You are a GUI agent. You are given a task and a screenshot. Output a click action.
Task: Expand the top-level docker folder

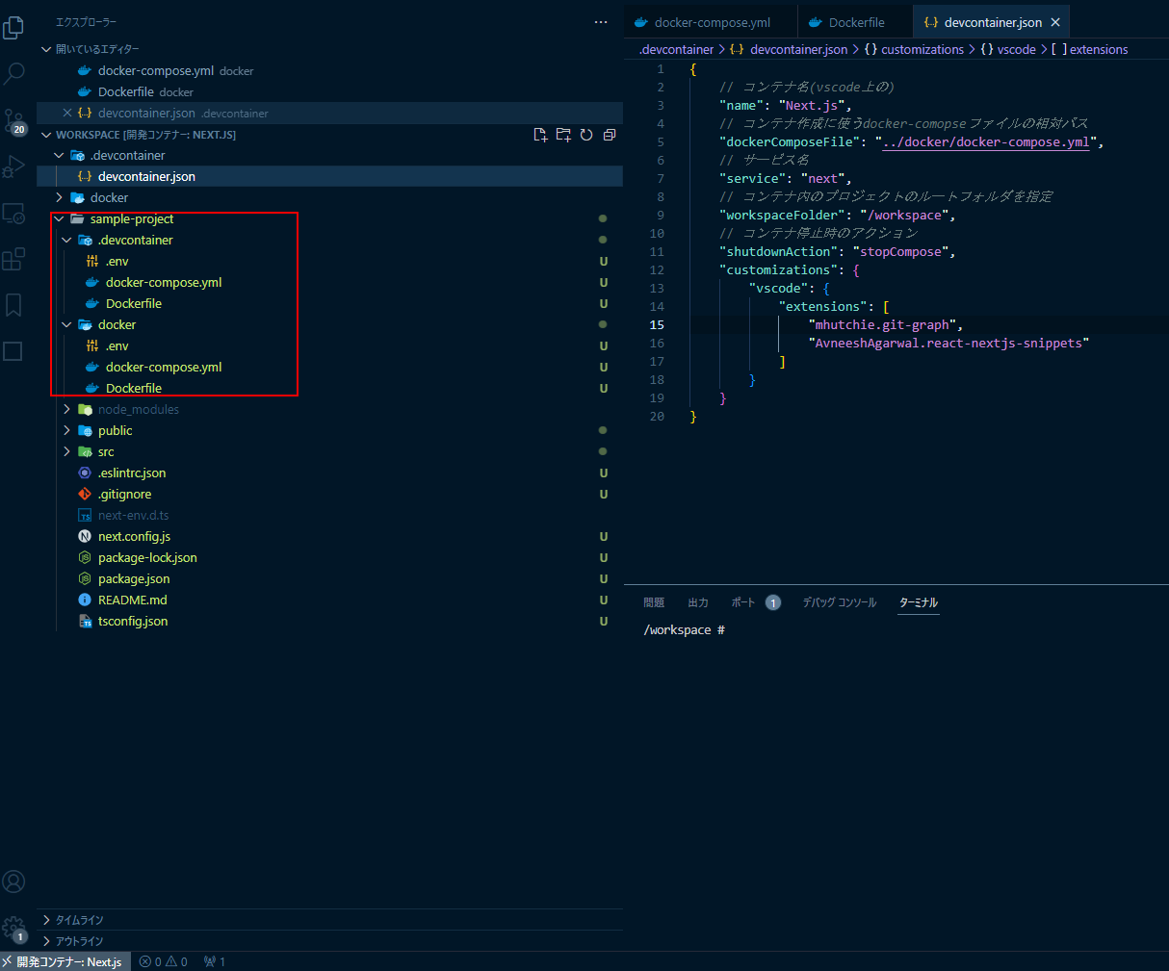330,197
